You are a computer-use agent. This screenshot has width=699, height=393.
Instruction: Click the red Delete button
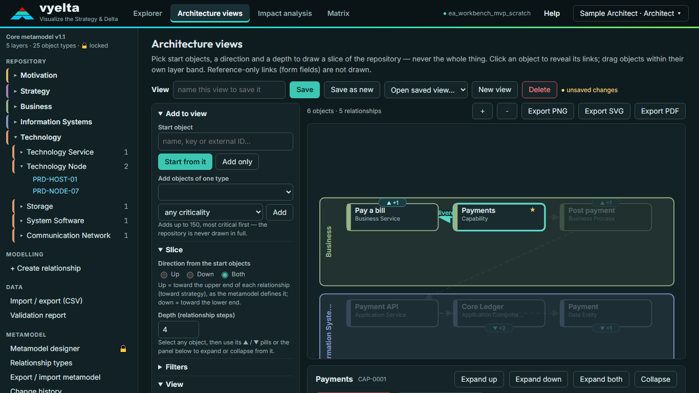pos(539,90)
